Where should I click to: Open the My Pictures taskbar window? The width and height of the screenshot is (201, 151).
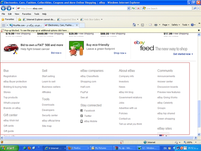[101, 148]
